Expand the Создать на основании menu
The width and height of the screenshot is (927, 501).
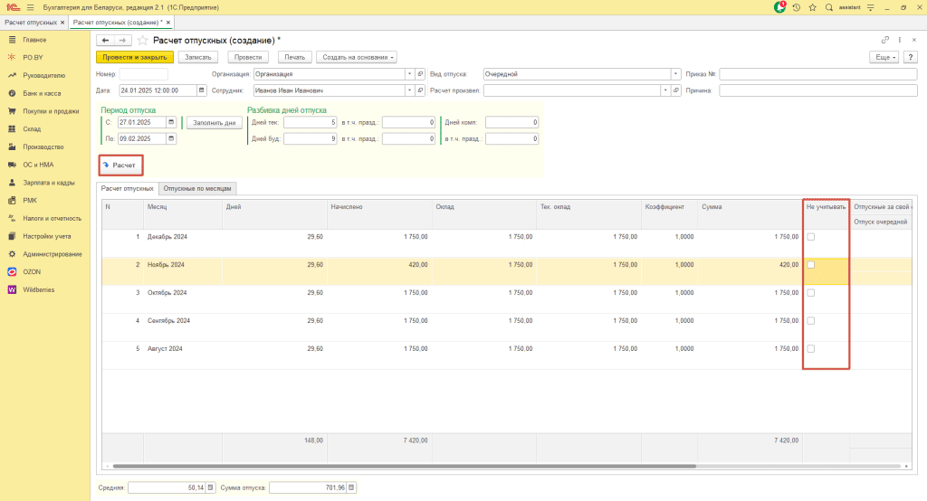point(358,57)
